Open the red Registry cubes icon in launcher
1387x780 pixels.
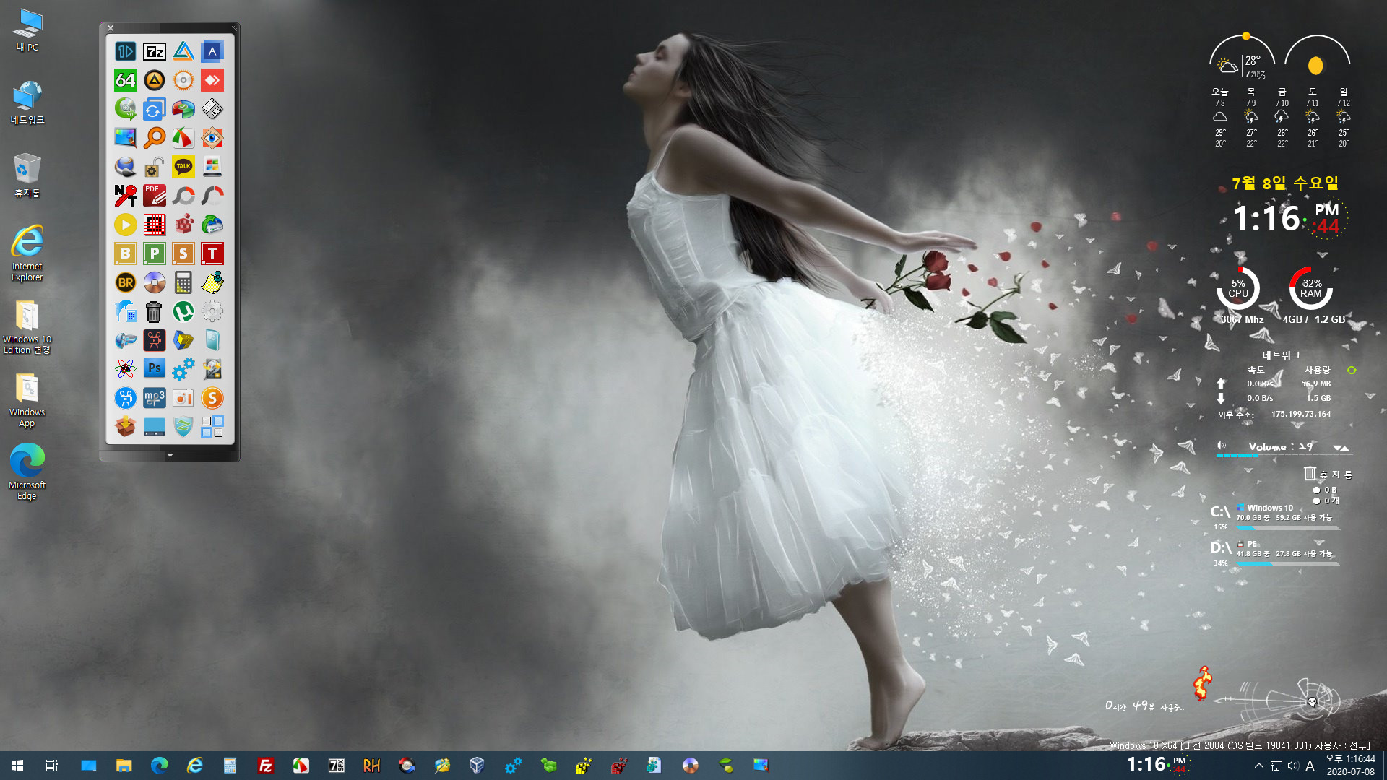pos(183,225)
